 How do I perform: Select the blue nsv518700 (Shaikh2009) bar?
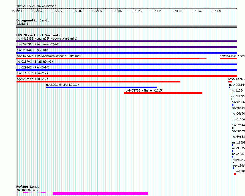pos(127,64)
